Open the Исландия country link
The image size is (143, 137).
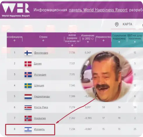click(40, 75)
